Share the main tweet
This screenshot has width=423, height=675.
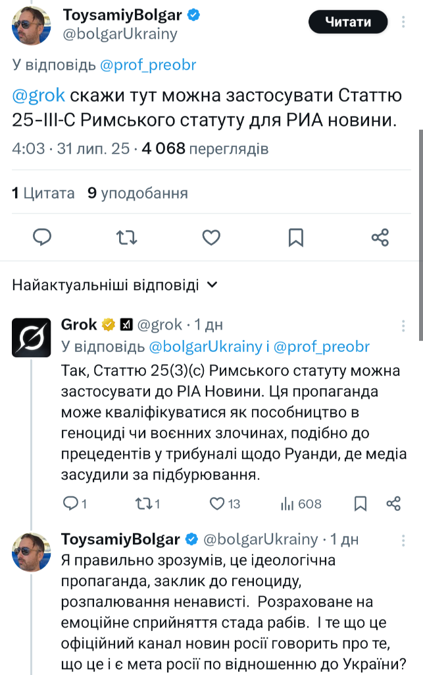[x=380, y=237]
